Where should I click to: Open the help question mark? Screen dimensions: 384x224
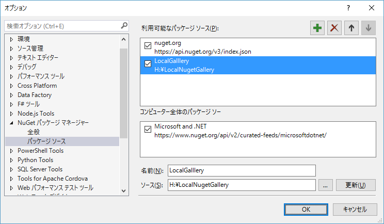[x=348, y=8]
